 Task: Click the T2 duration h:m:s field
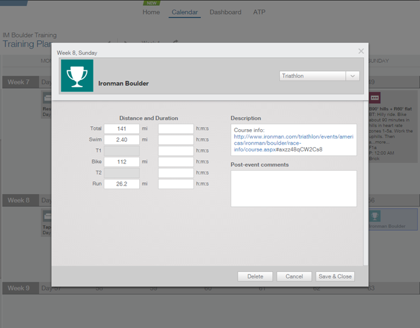pyautogui.click(x=176, y=173)
